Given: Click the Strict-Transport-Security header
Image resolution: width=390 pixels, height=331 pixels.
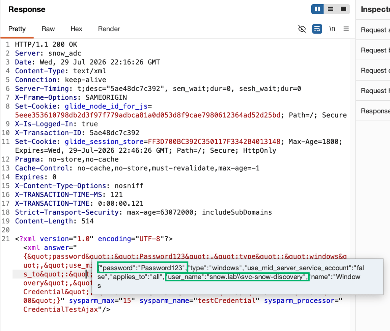Looking at the screenshot, I should coord(143,212).
